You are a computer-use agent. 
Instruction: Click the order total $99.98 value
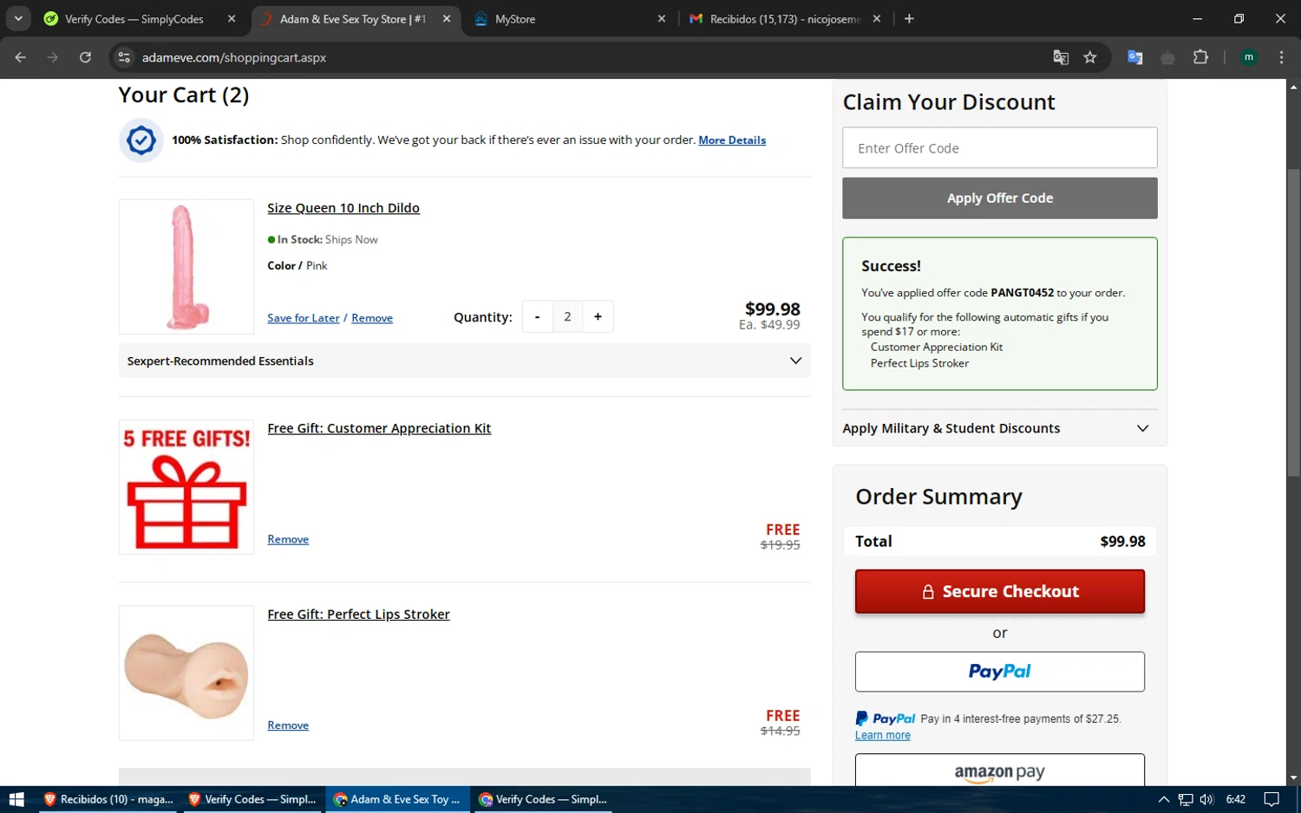1122,541
